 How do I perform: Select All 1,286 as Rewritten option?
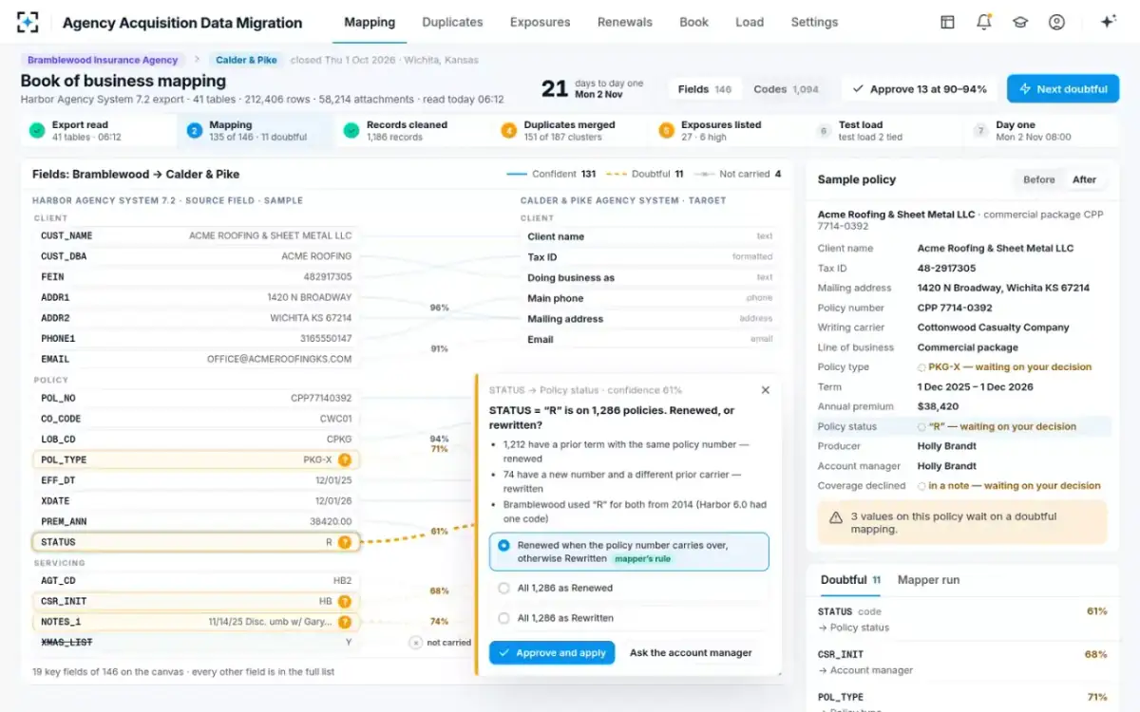[x=629, y=618]
